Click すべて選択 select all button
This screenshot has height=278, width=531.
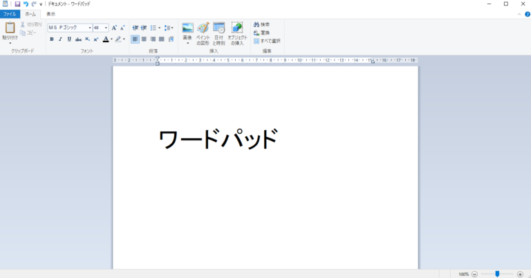pyautogui.click(x=267, y=41)
